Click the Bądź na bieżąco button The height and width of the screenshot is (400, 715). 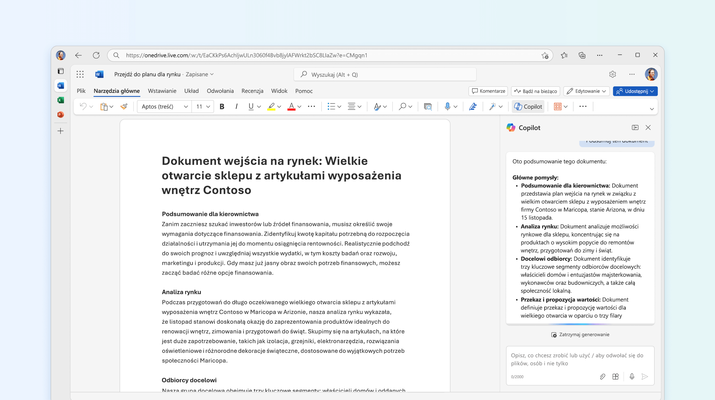(x=536, y=91)
